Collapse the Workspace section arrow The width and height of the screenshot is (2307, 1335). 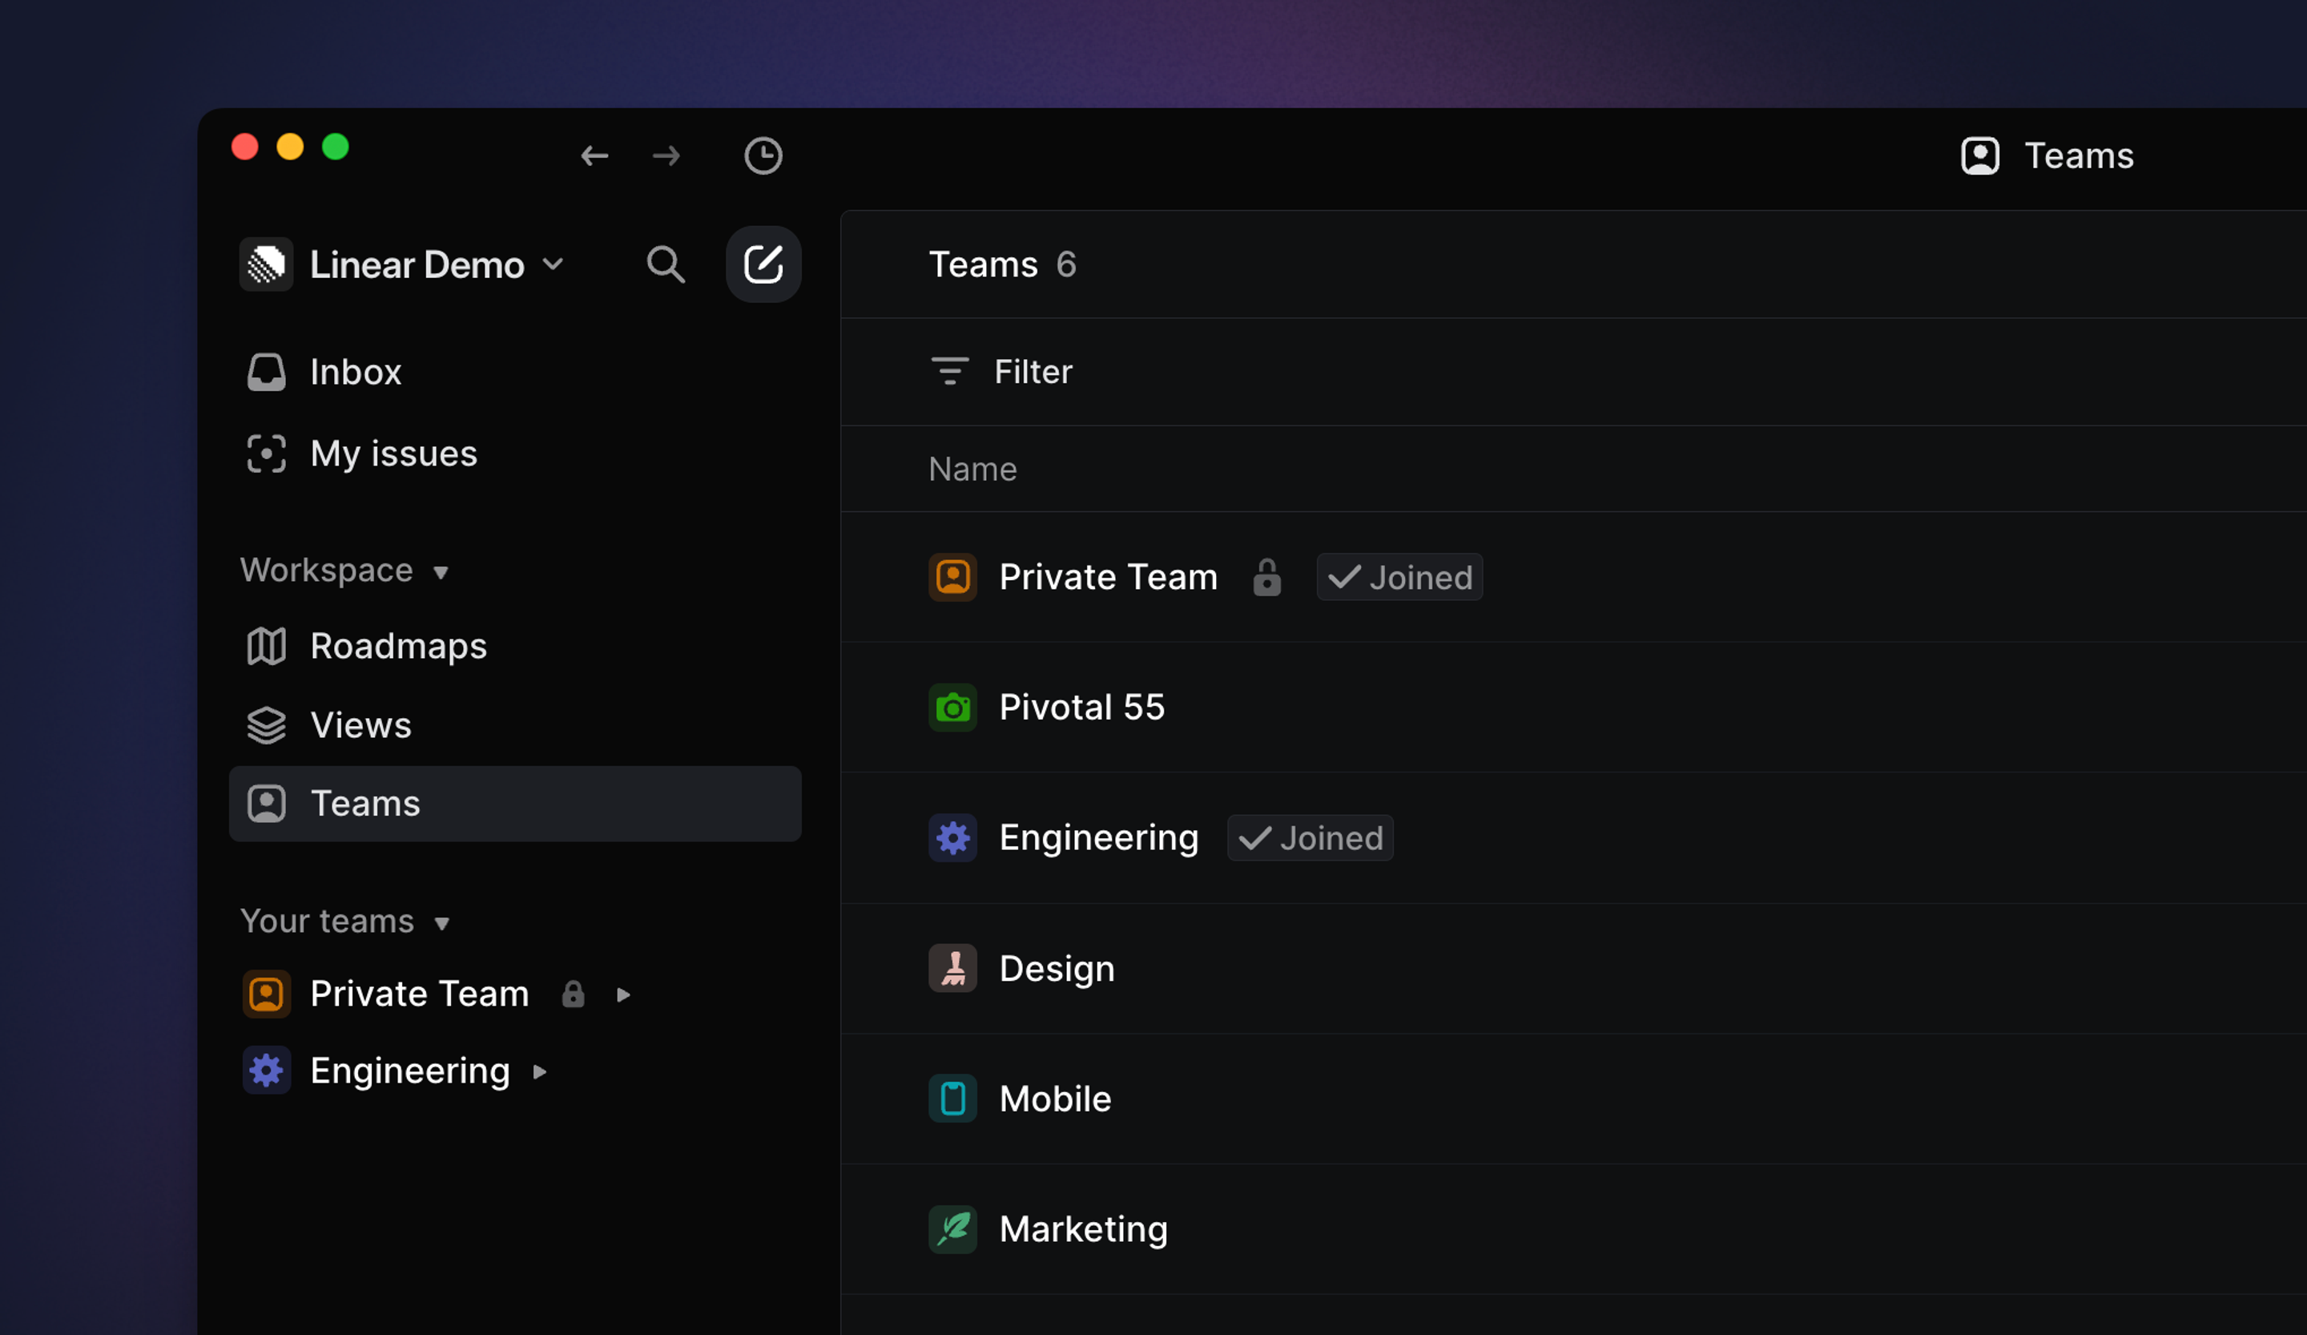pos(441,572)
